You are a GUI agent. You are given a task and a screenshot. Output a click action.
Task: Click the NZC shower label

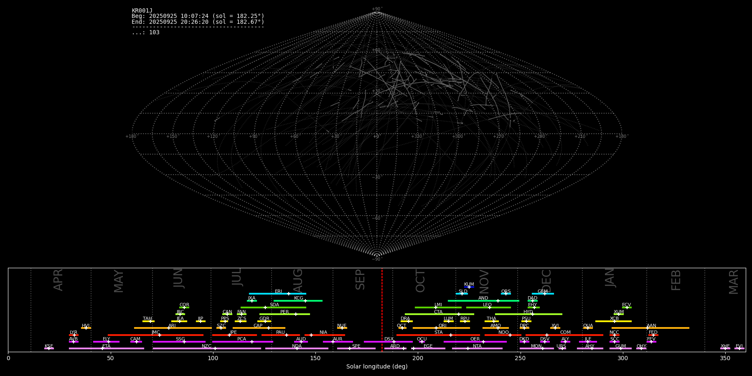click(206, 346)
